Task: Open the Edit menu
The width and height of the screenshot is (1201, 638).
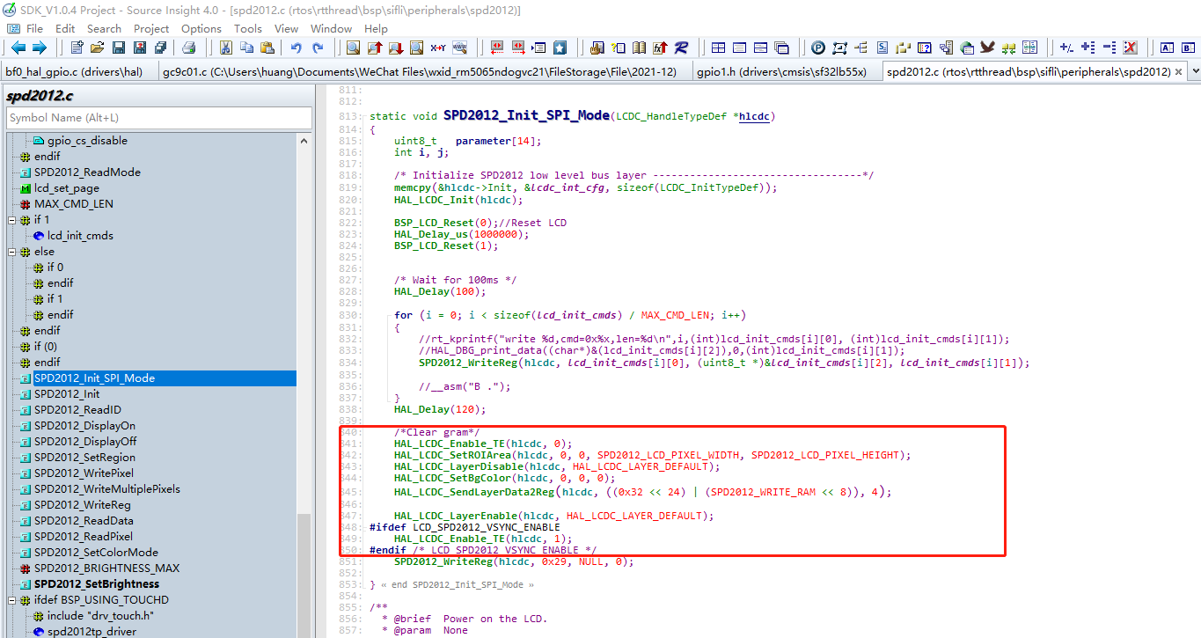Action: coord(65,28)
